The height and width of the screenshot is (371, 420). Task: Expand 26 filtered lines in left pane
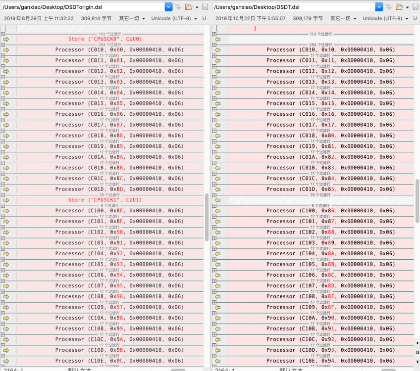point(3,195)
